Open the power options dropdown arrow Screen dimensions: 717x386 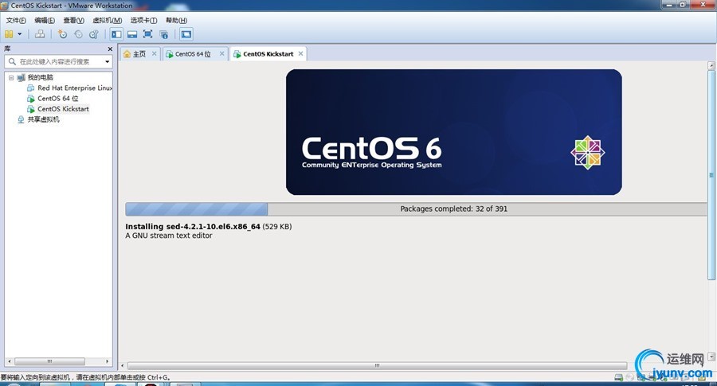pyautogui.click(x=20, y=34)
